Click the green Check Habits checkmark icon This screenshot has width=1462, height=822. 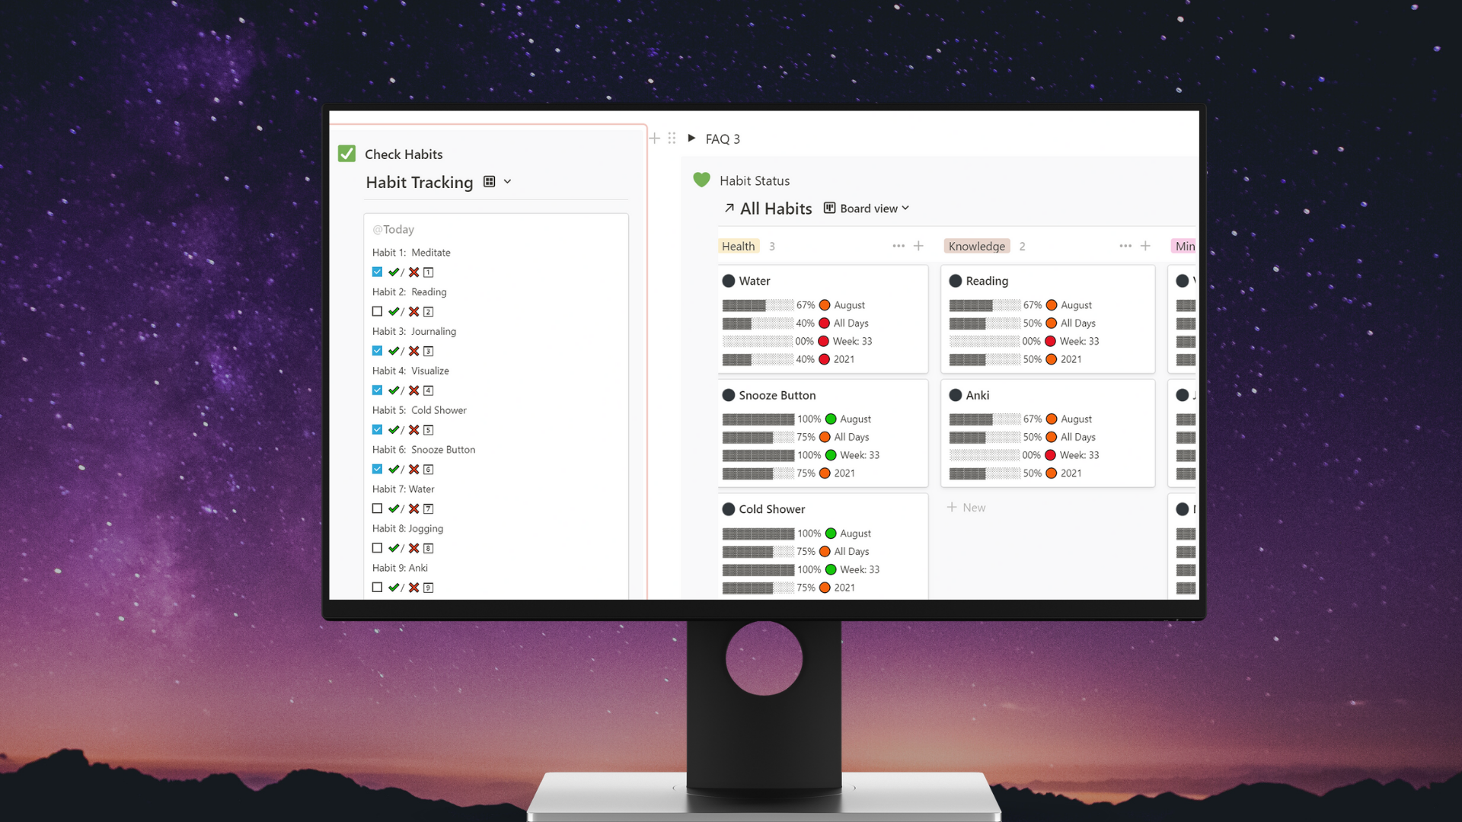(x=346, y=154)
